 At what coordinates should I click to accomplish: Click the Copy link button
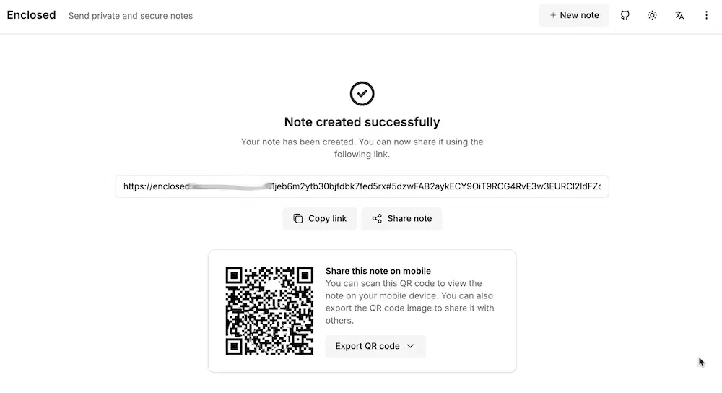320,218
